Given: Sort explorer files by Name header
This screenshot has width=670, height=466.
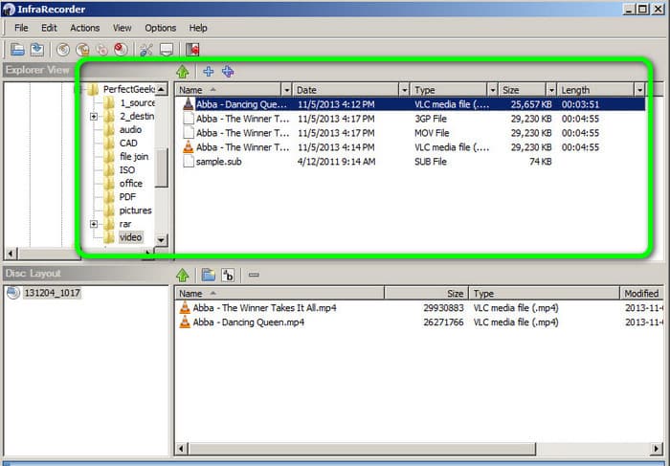Looking at the screenshot, I should coord(228,90).
